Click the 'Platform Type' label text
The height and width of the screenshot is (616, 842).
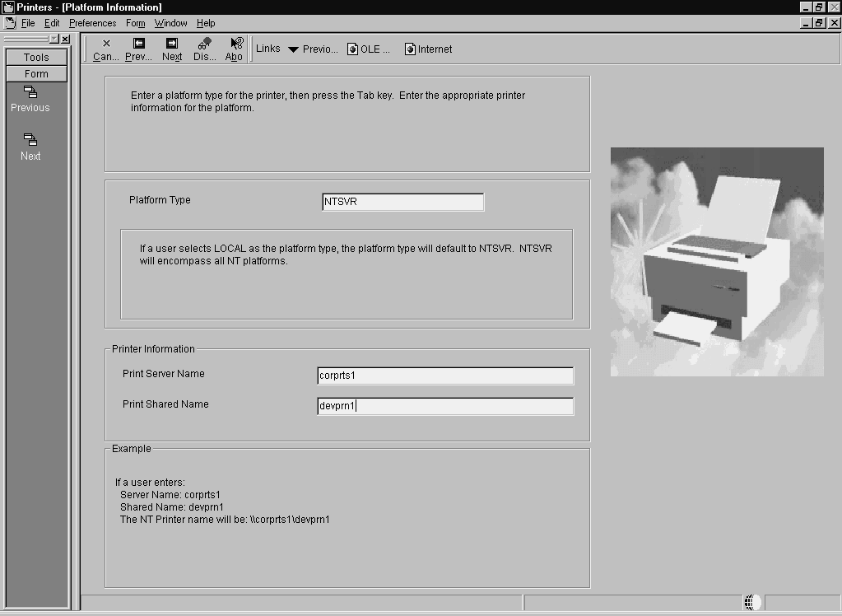[x=160, y=200]
